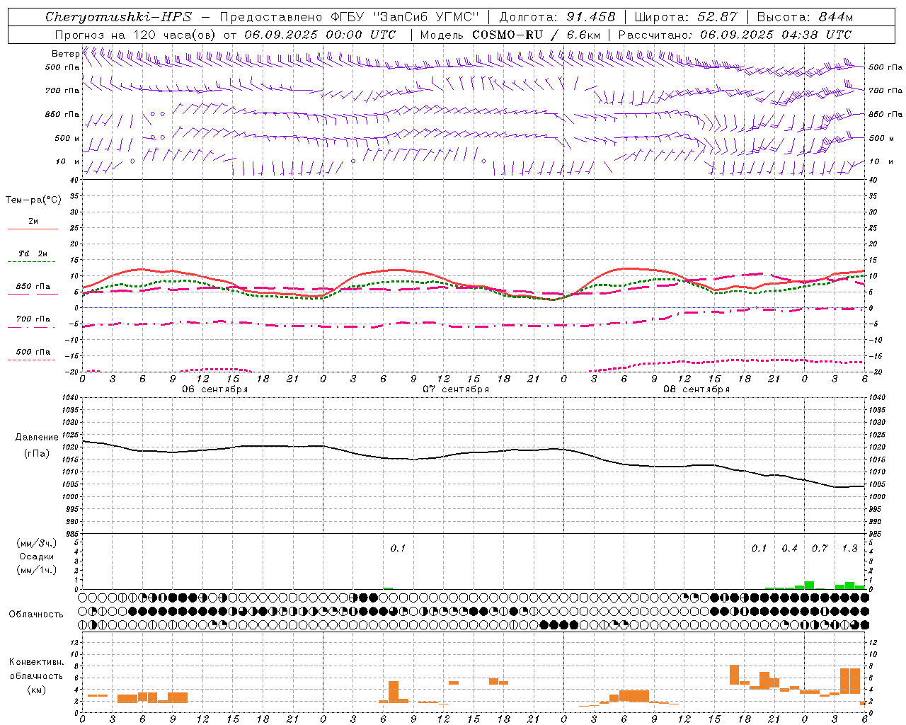Click the "Рассчитано: 06.09.2025 04:38 UTC" timestamp
This screenshot has height=725, width=906.
point(735,35)
